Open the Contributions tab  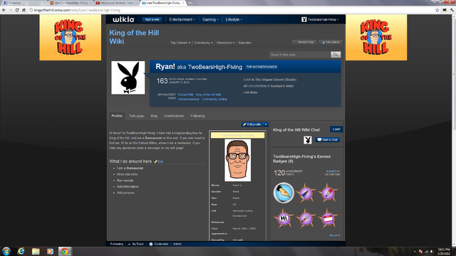click(x=174, y=116)
